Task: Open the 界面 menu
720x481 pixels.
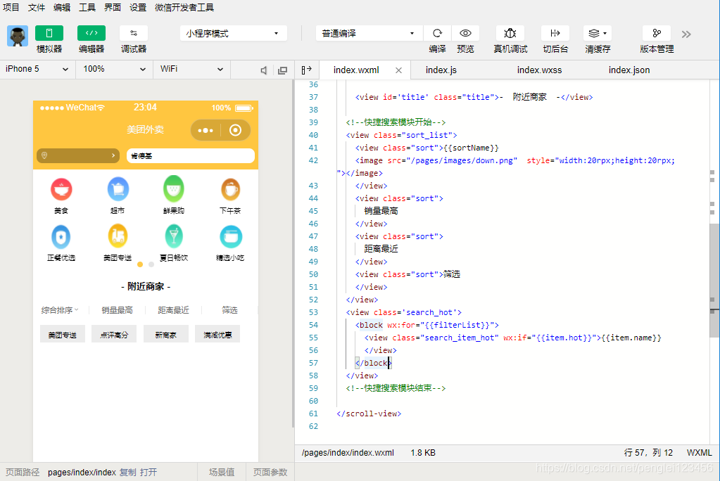Action: [113, 7]
